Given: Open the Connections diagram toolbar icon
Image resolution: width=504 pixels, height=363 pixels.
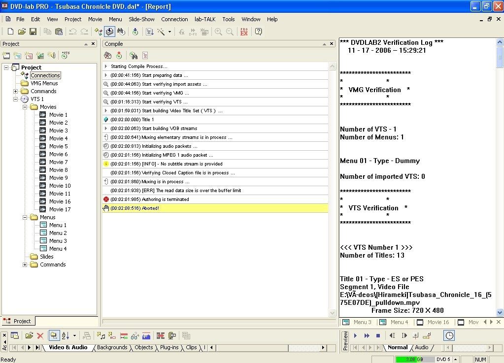Looking at the screenshot, I should [x=99, y=32].
